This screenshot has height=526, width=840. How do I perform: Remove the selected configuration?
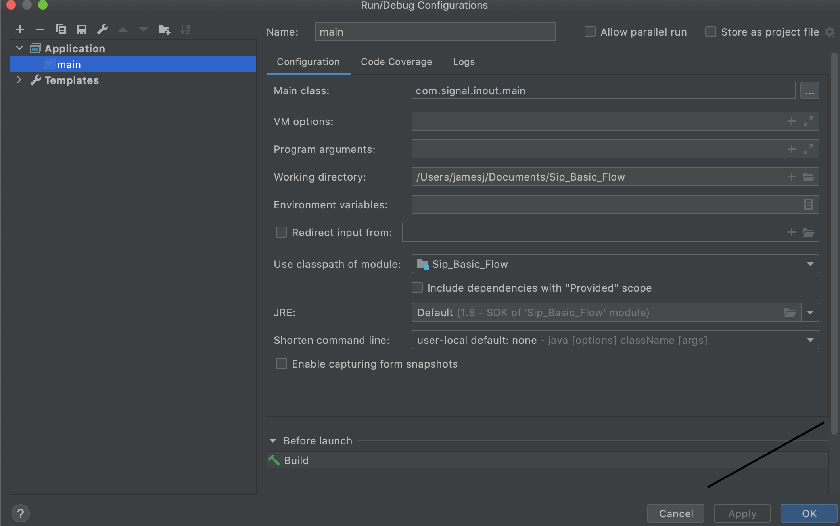point(40,29)
